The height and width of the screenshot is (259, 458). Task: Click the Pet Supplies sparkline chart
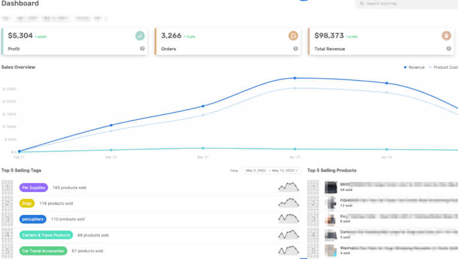[289, 187]
